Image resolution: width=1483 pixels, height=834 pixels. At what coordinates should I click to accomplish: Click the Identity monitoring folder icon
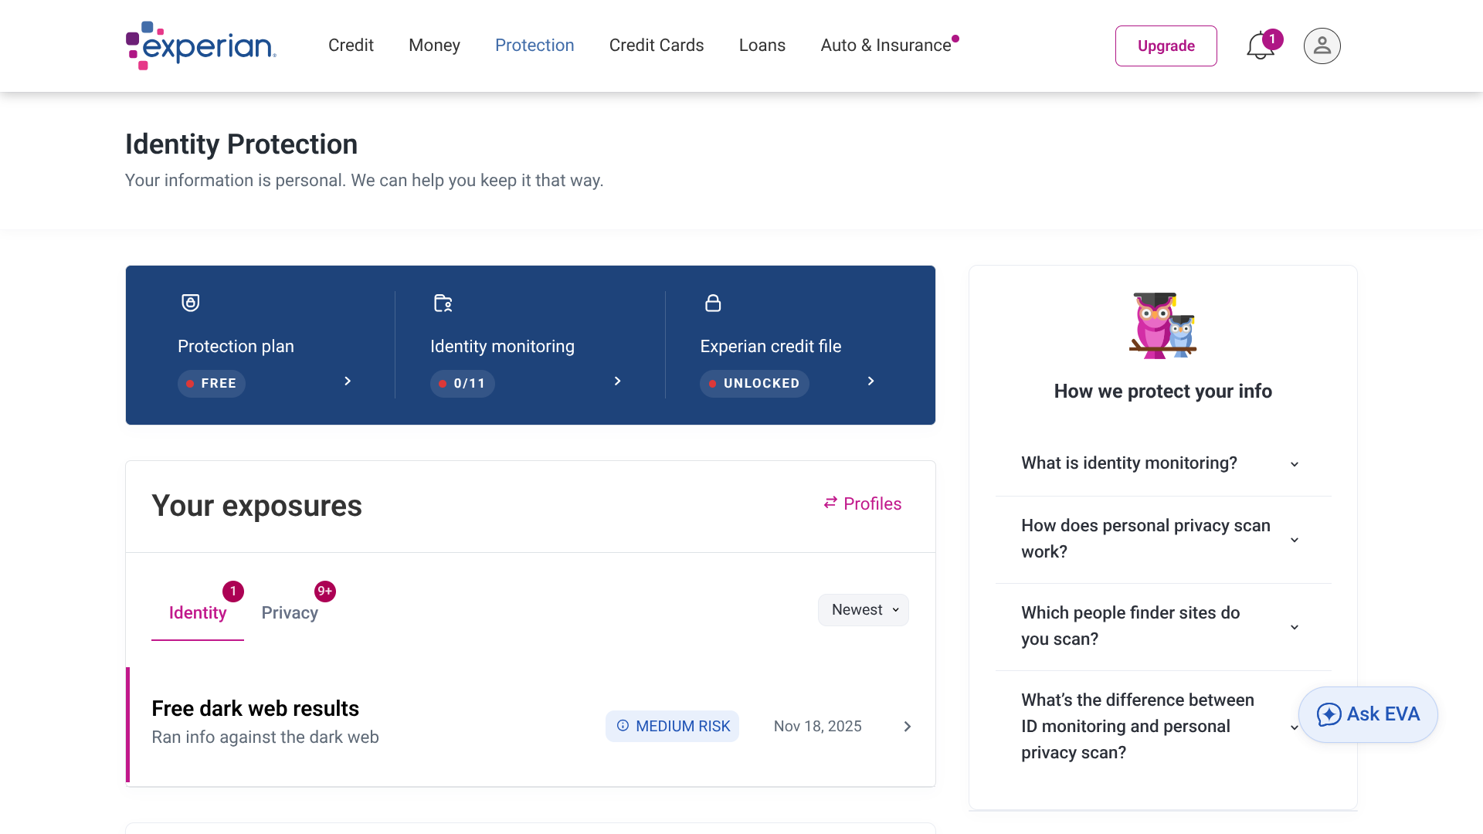[x=443, y=303]
